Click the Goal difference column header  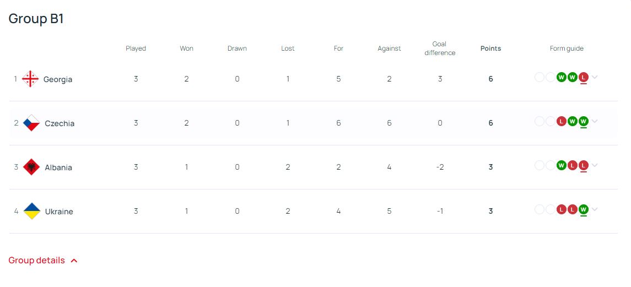coord(440,48)
